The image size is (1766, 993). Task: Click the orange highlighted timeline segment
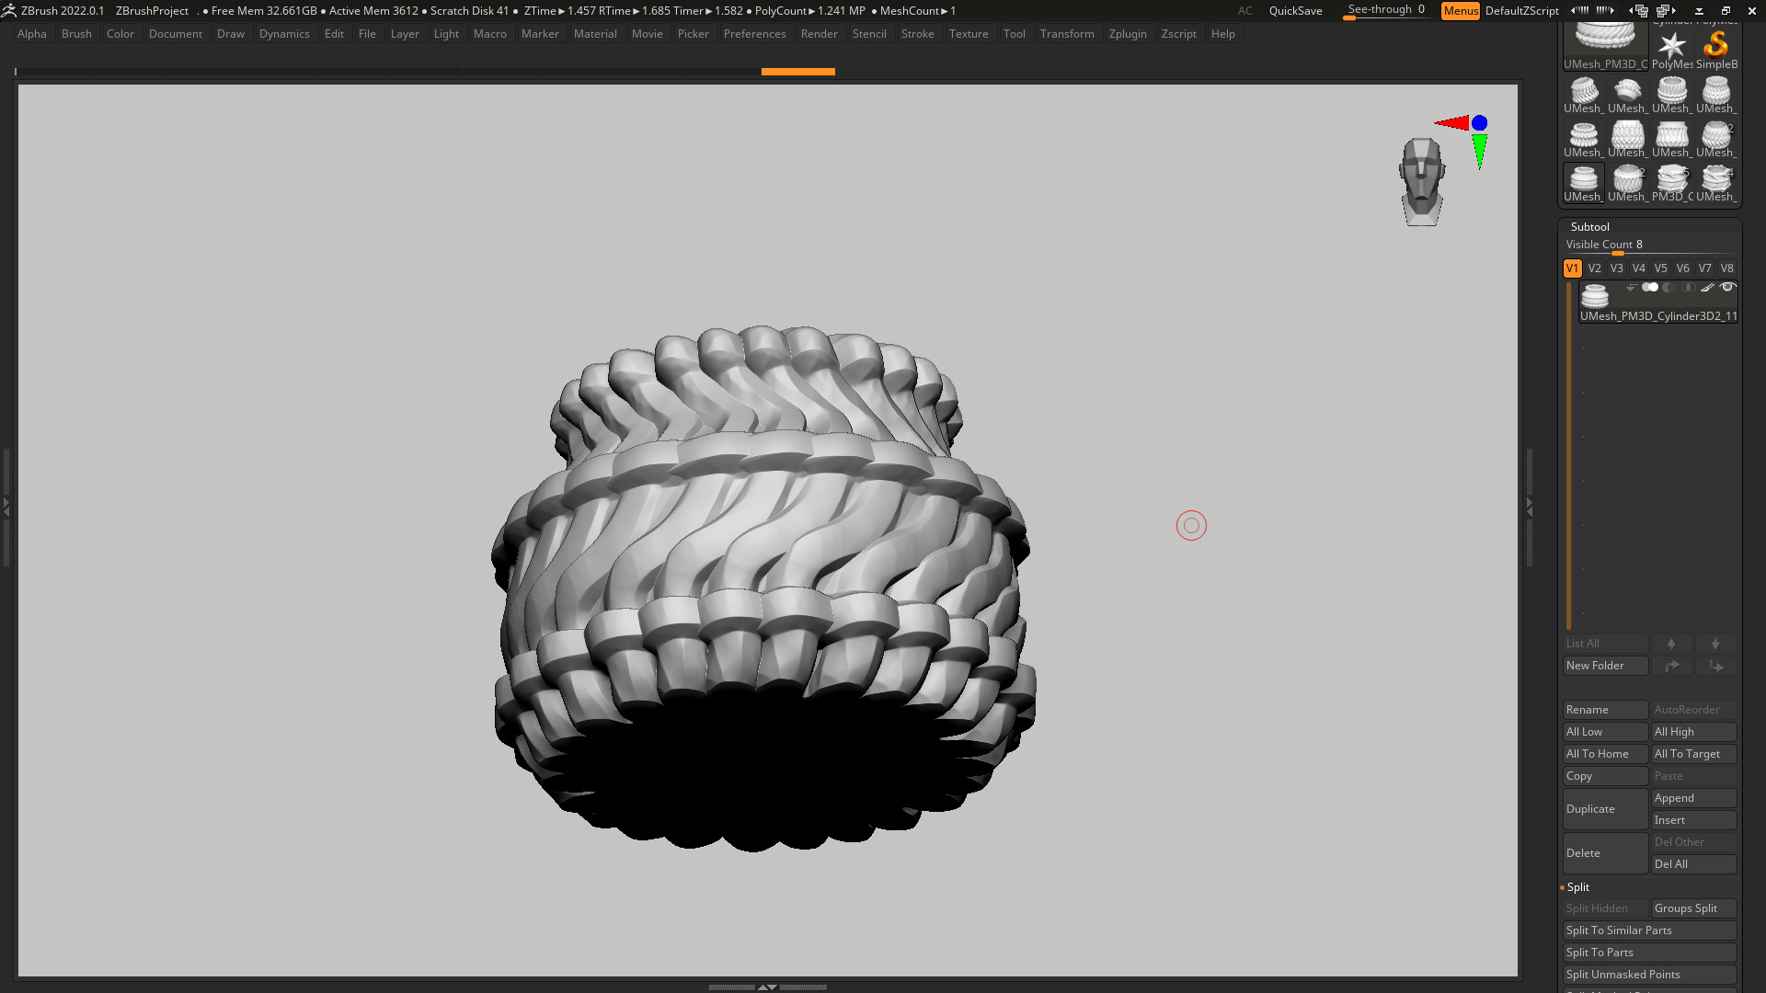[797, 71]
